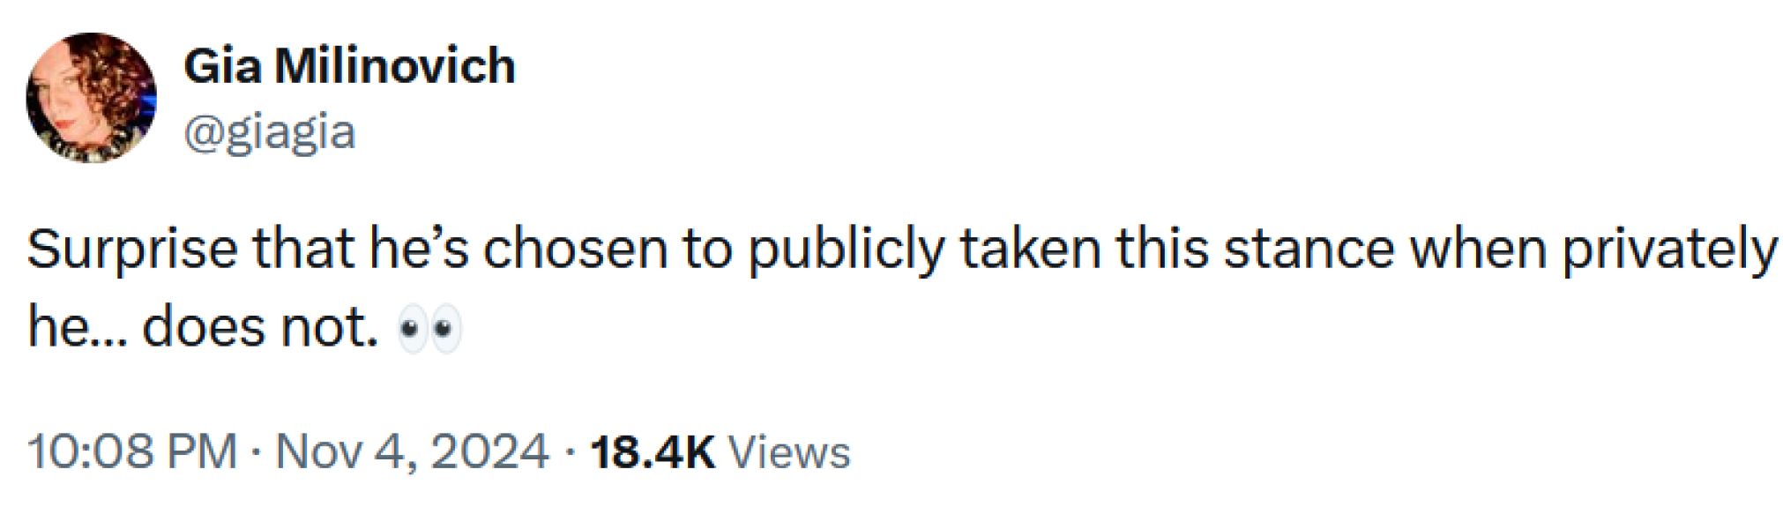Click the @giagia handle

coord(269,133)
